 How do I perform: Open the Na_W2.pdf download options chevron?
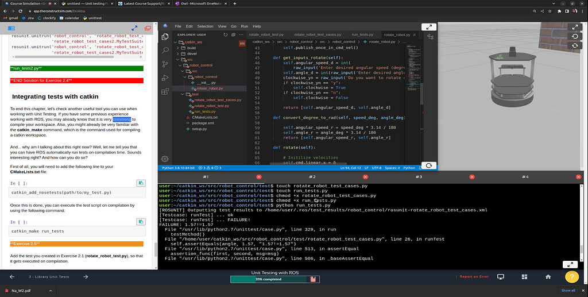click(51, 291)
